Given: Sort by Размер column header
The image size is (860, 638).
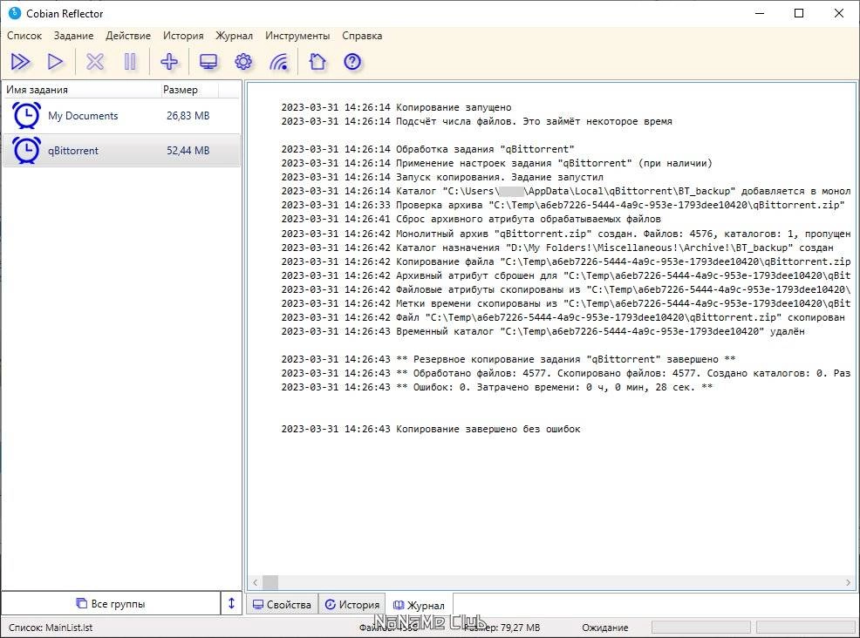Looking at the screenshot, I should (x=189, y=90).
